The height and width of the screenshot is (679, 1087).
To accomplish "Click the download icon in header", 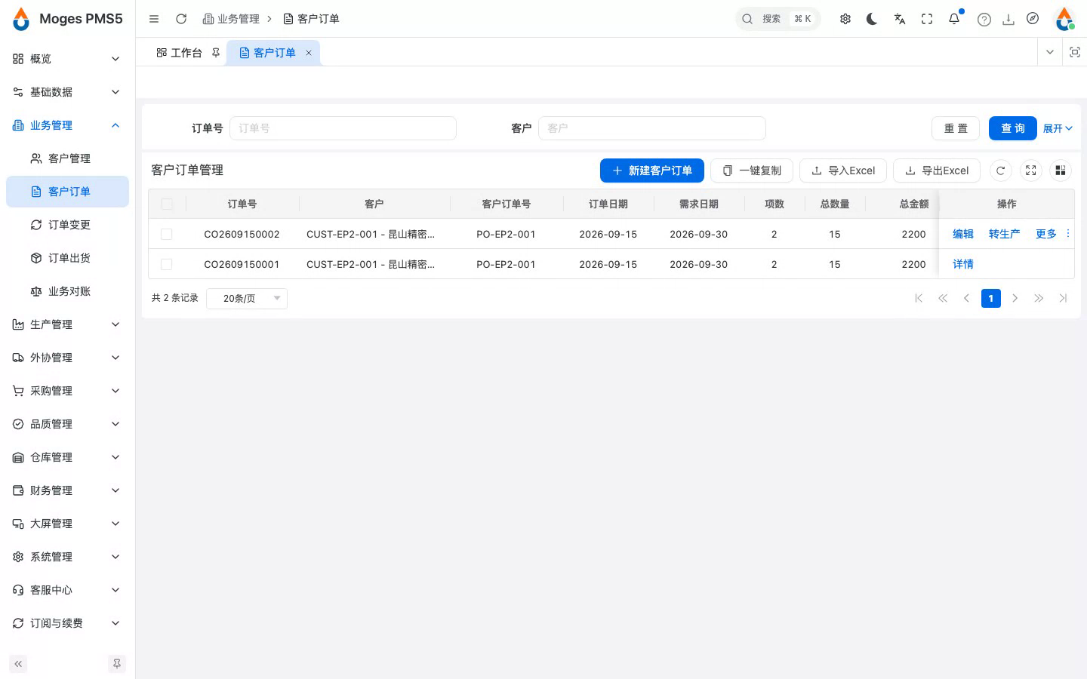I will click(1008, 20).
